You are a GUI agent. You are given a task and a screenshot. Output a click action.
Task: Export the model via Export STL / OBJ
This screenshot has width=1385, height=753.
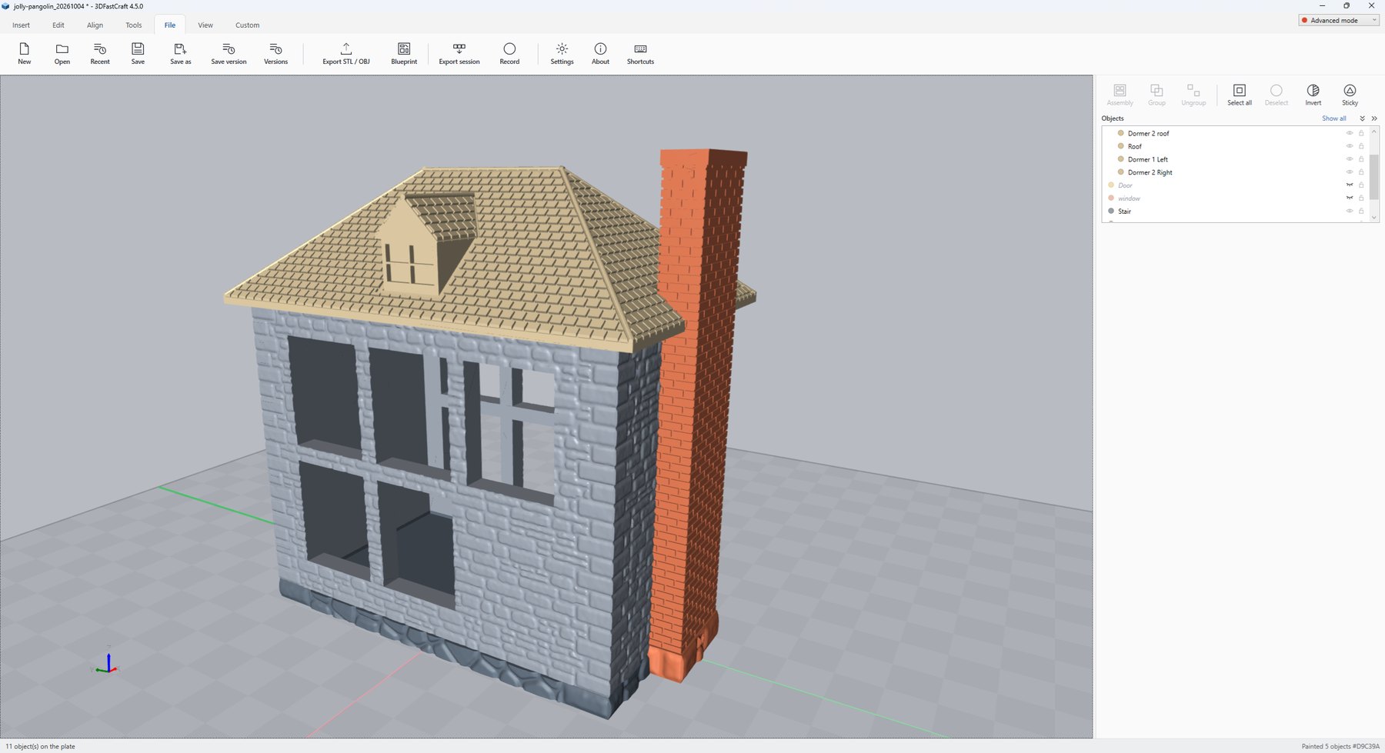[x=345, y=53]
